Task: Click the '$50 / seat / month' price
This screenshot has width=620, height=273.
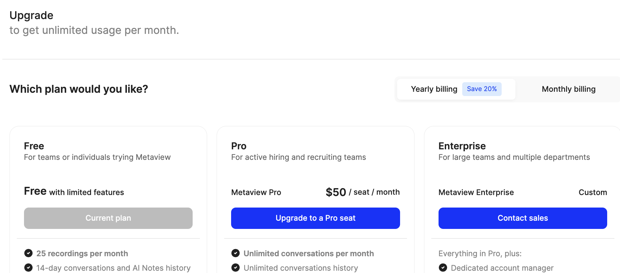Action: point(362,192)
